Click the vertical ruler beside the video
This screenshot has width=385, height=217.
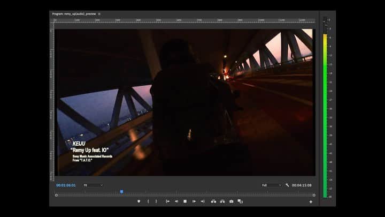click(x=51, y=102)
